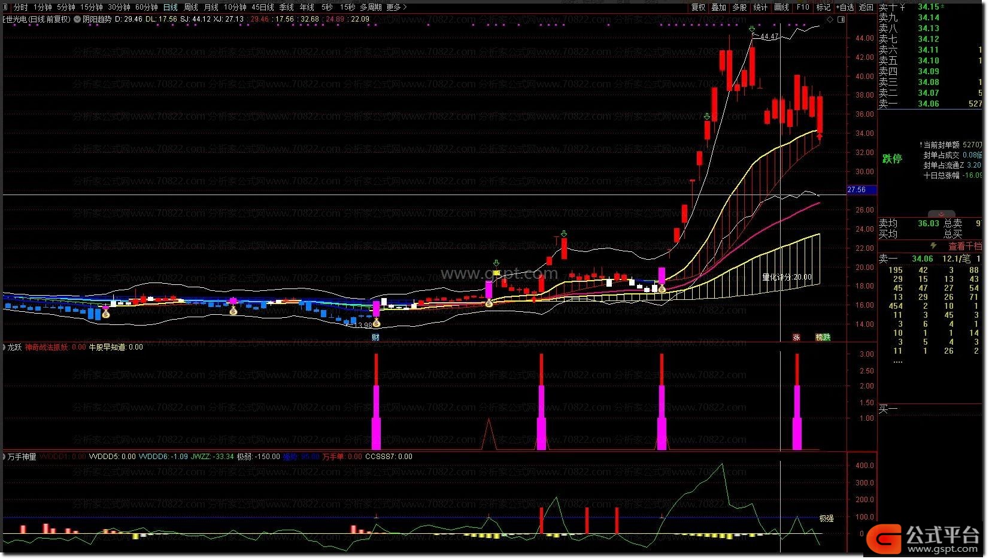
Task: Open F10 company information
Action: 803,7
